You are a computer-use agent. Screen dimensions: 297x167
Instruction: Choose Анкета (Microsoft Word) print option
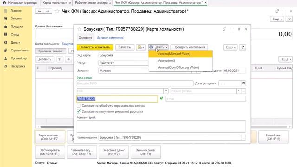point(181,54)
